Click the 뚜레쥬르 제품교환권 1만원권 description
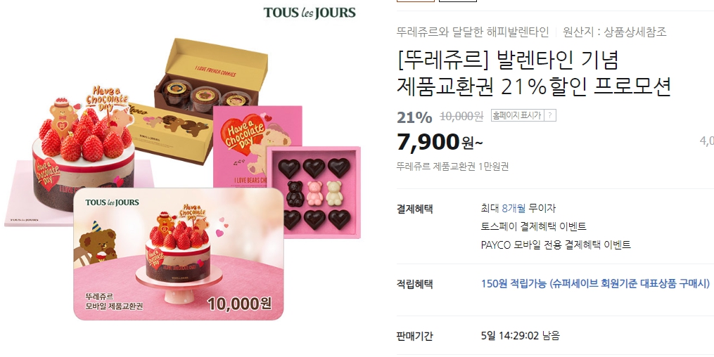714x357 pixels. coord(452,167)
